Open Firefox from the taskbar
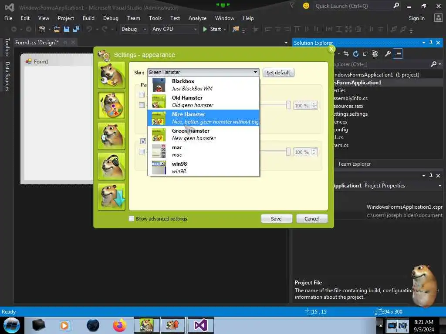 click(120, 325)
